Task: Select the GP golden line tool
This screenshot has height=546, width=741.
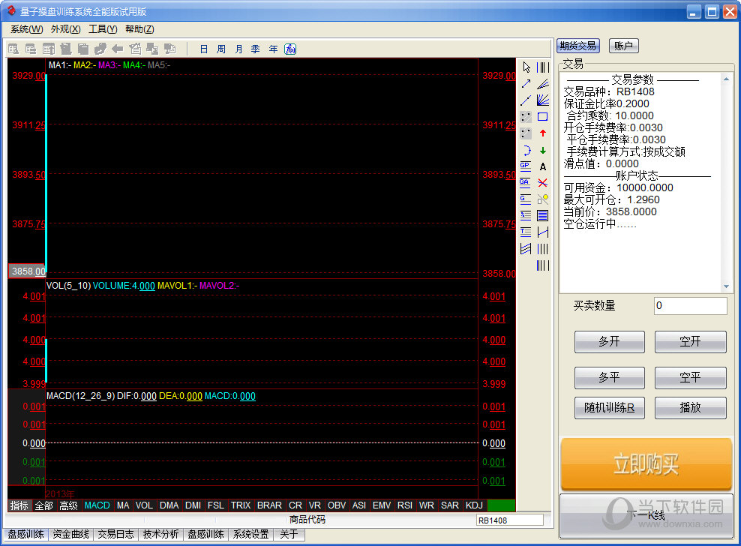Action: 526,166
